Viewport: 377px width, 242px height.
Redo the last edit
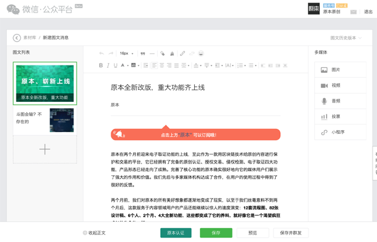tap(111, 53)
